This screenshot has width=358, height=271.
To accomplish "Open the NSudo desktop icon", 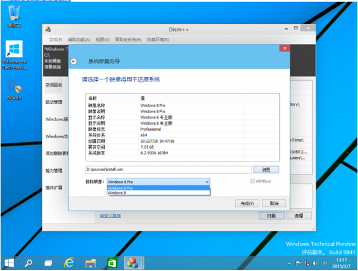I will pos(14,89).
